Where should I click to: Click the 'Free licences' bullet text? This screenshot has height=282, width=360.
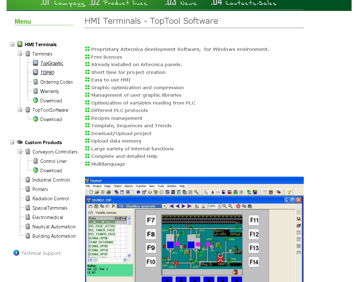(x=107, y=57)
